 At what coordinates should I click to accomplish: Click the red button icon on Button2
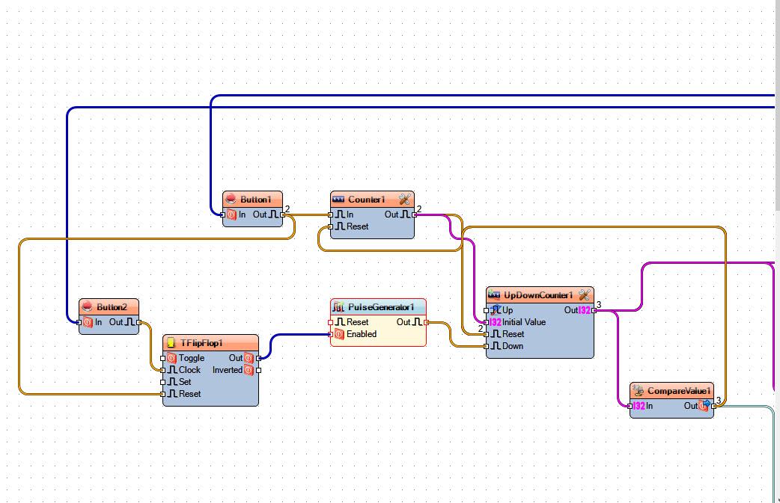click(87, 306)
